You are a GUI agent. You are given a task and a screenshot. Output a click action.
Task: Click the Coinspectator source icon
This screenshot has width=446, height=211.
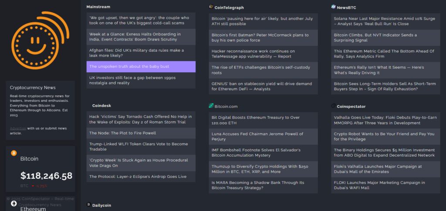[333, 106]
